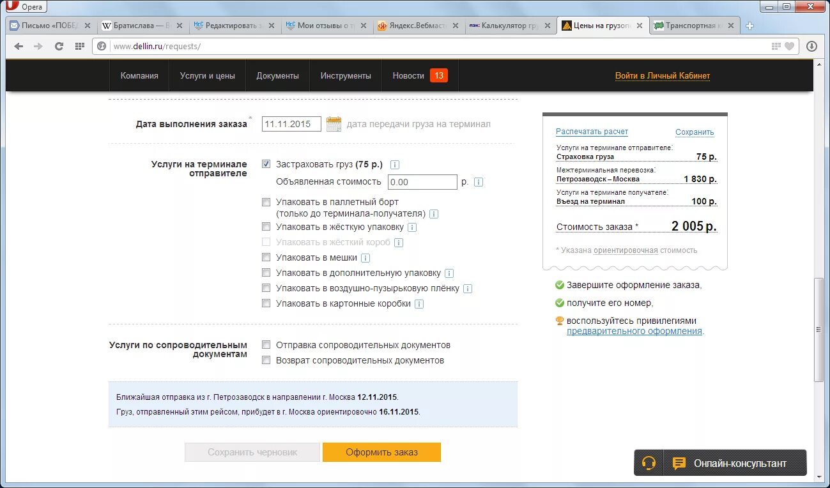Click info icon beside Застраховать груз
This screenshot has height=488, width=830.
point(394,165)
